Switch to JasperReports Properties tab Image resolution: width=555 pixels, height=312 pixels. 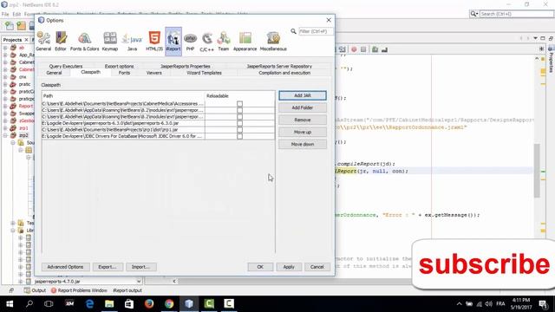[x=186, y=66]
